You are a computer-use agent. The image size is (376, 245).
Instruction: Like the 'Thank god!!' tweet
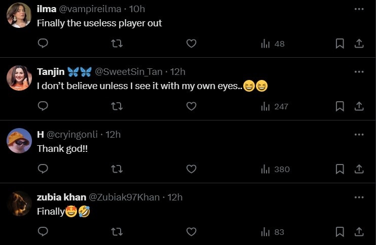(191, 169)
